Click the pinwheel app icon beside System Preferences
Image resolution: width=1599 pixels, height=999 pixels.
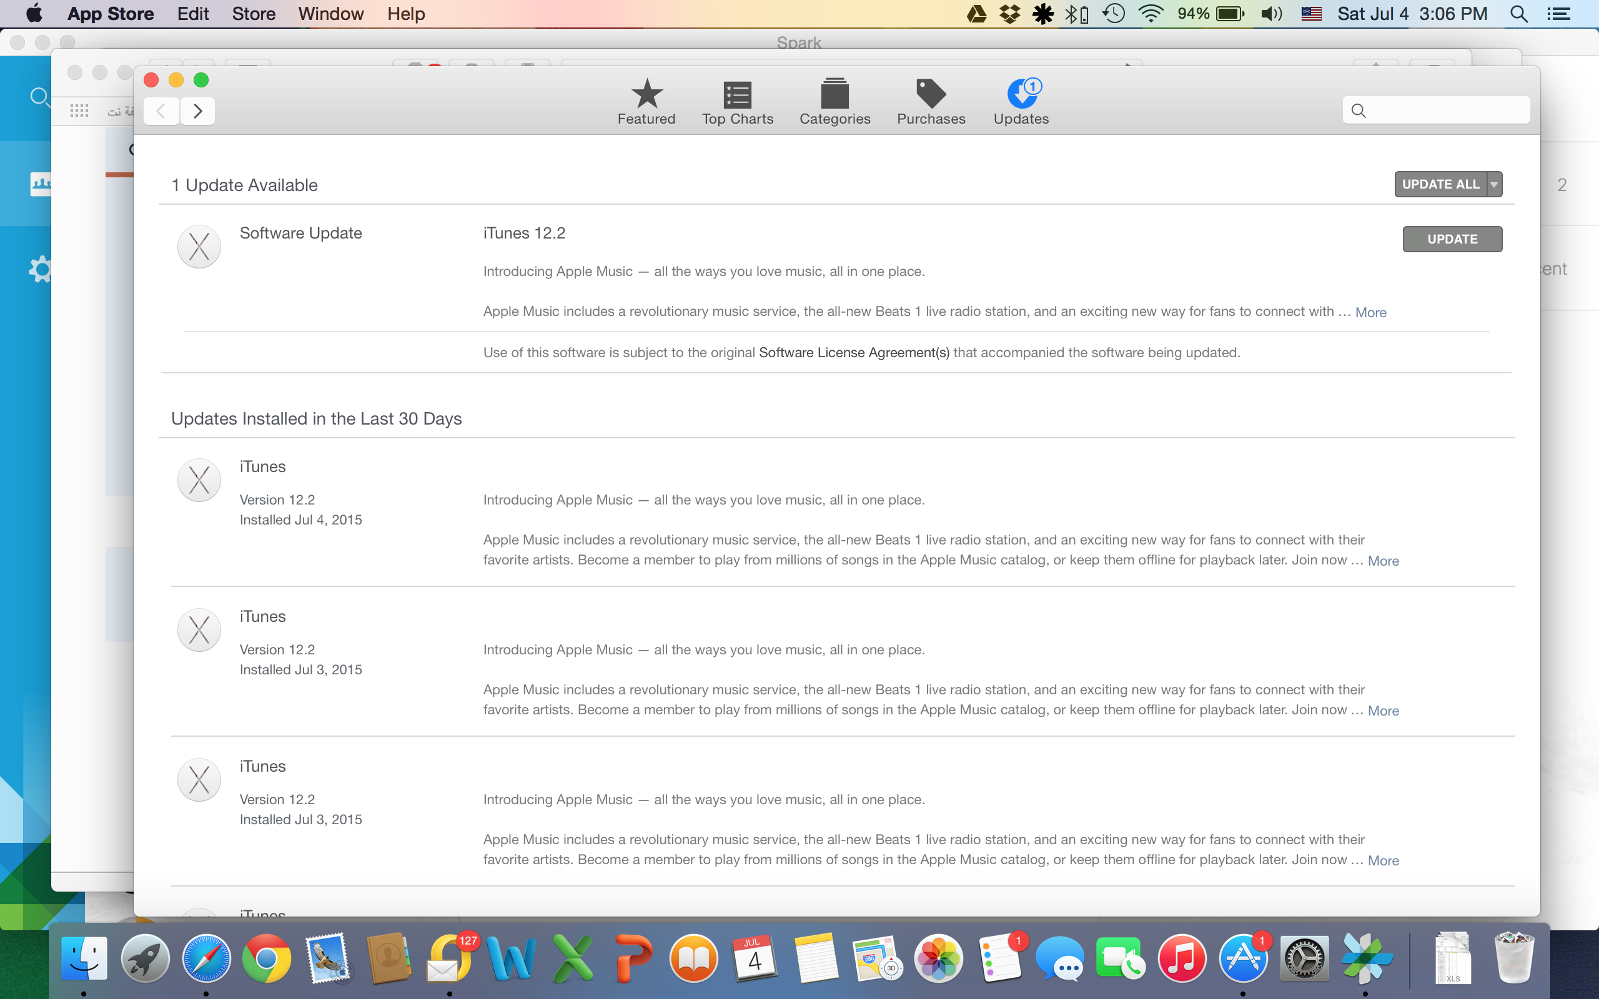tap(1366, 957)
